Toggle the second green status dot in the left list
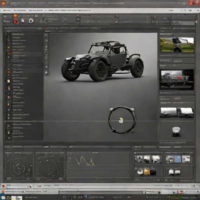Image resolution: width=200 pixels, height=200 pixels. pyautogui.click(x=9, y=118)
